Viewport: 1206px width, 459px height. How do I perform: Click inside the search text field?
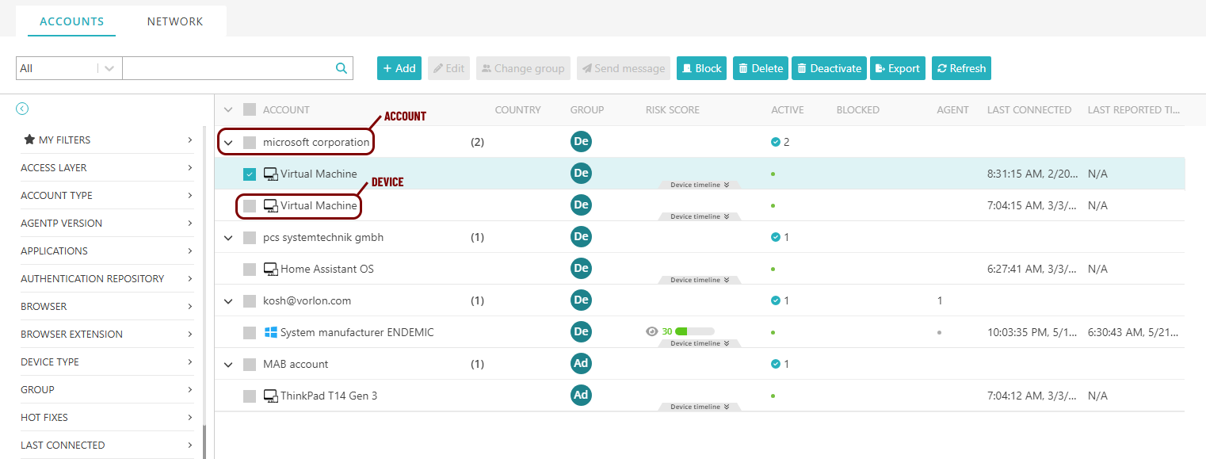click(x=226, y=68)
